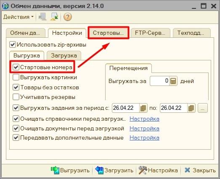Uncheck the Стартовые номера checkbox
The height and width of the screenshot is (179, 220).
16,67
